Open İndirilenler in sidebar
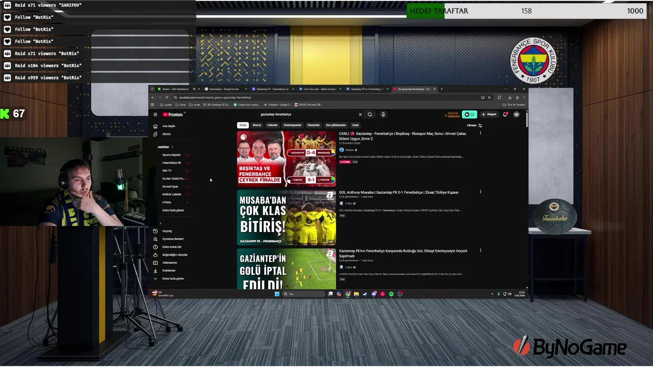Screen dimensions: 653x367 click(x=169, y=270)
